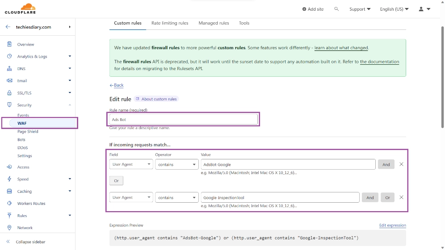Expand the SSL/TLS menu arrow
The height and width of the screenshot is (250, 445).
click(70, 93)
